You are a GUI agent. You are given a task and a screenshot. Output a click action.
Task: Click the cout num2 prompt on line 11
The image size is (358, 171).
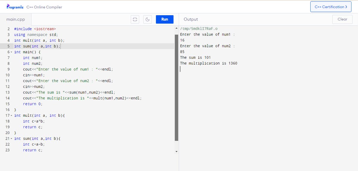point(68,81)
